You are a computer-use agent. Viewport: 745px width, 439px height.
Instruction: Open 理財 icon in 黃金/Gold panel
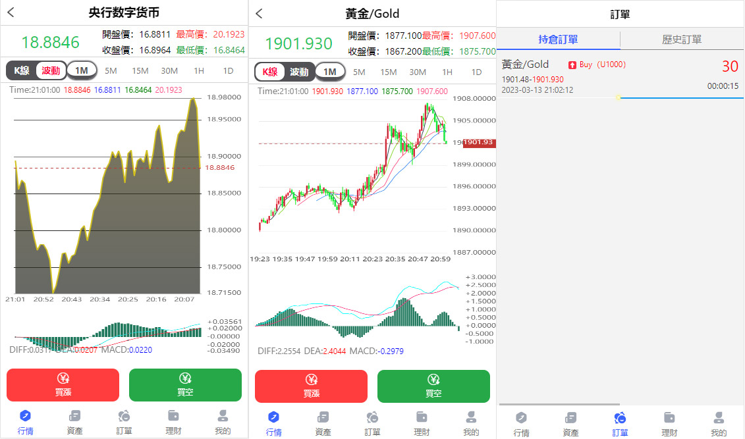click(x=422, y=417)
